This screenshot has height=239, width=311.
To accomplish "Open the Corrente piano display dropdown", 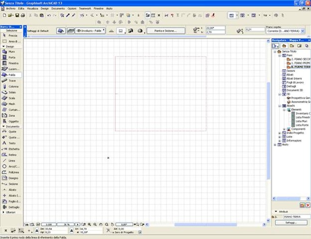I will [285, 31].
